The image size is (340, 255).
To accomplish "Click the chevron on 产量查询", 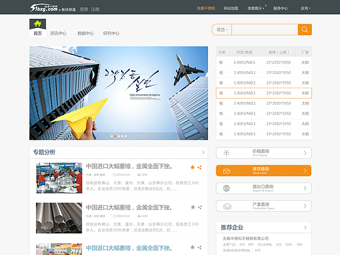I will tap(305, 206).
